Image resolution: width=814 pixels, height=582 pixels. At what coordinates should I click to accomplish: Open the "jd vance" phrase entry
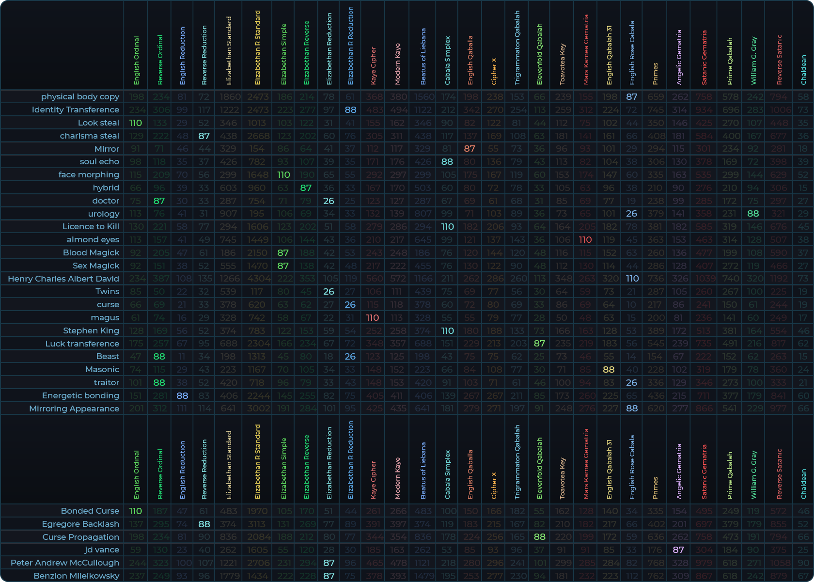click(101, 550)
